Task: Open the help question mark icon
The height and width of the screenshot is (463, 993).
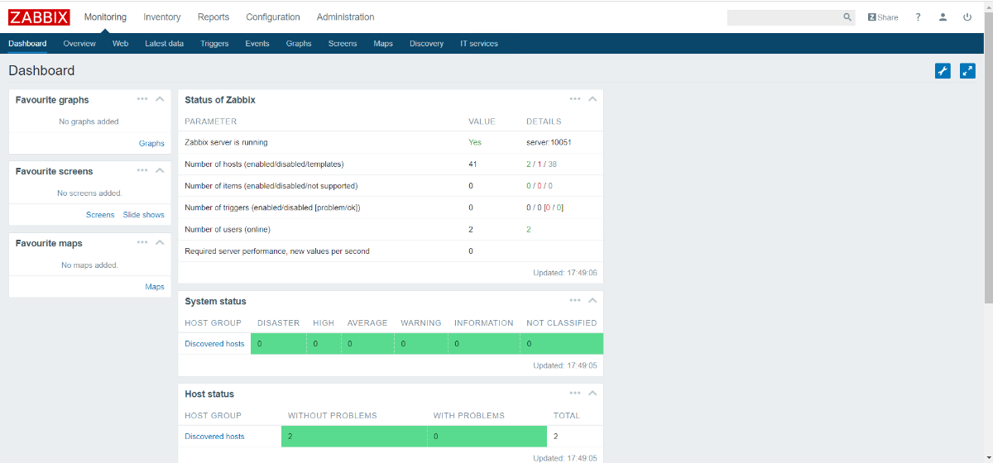Action: [x=918, y=17]
